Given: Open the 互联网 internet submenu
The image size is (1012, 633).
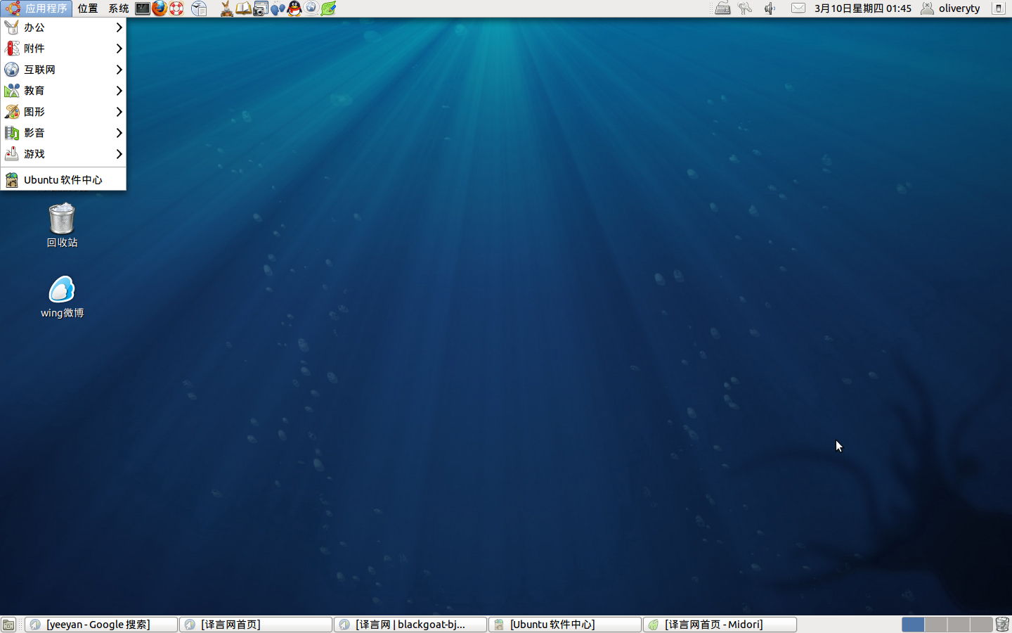Looking at the screenshot, I should (x=63, y=70).
